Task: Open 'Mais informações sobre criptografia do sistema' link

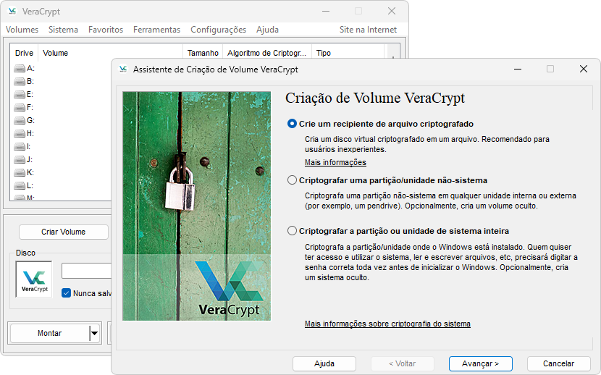Action: (387, 324)
